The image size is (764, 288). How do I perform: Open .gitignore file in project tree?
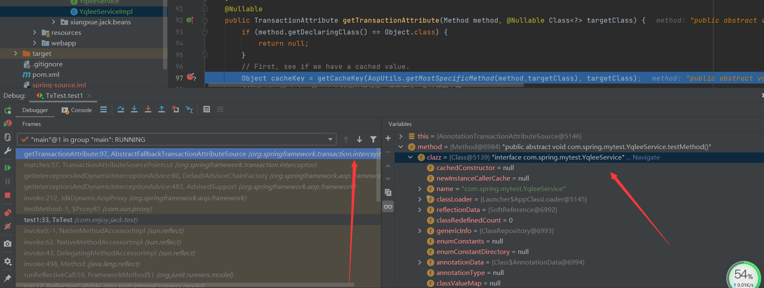click(48, 64)
